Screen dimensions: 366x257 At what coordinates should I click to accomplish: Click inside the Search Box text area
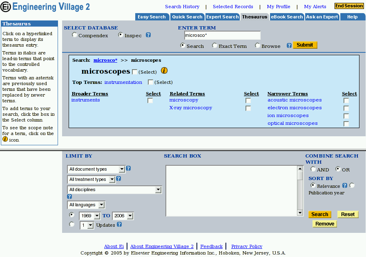pos(231,191)
